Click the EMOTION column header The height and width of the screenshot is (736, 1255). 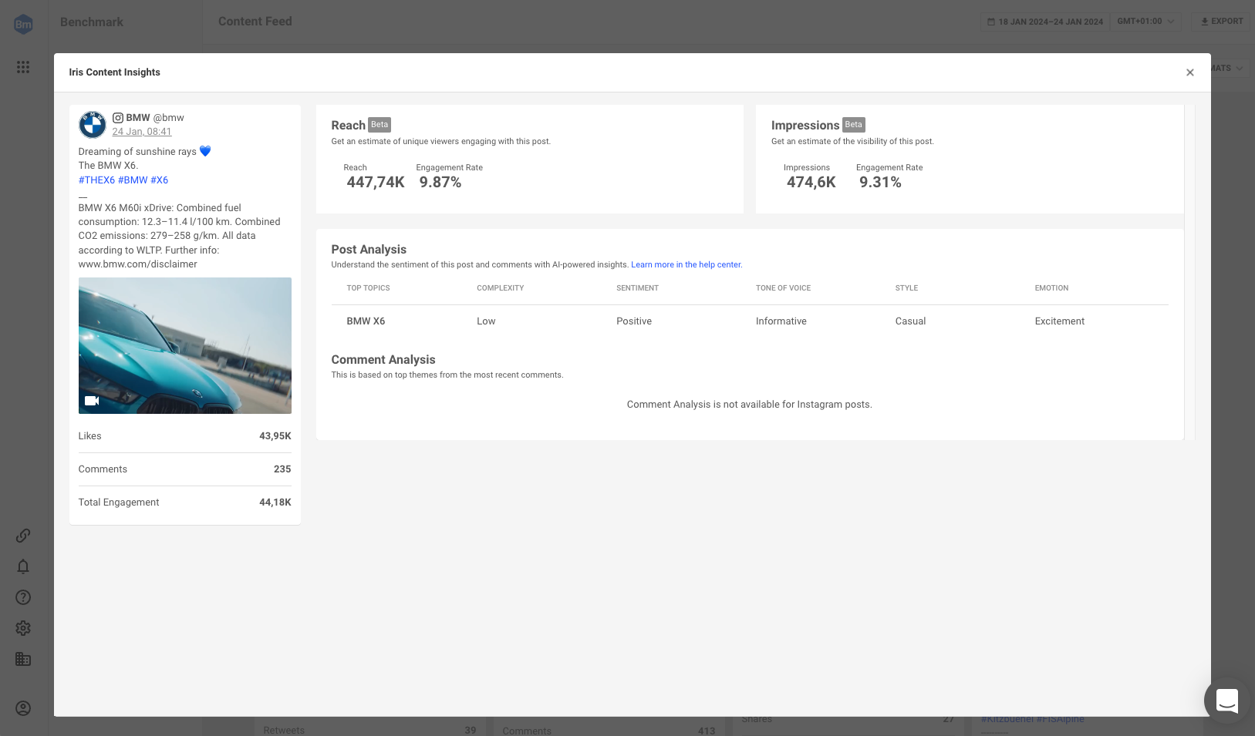(1051, 288)
